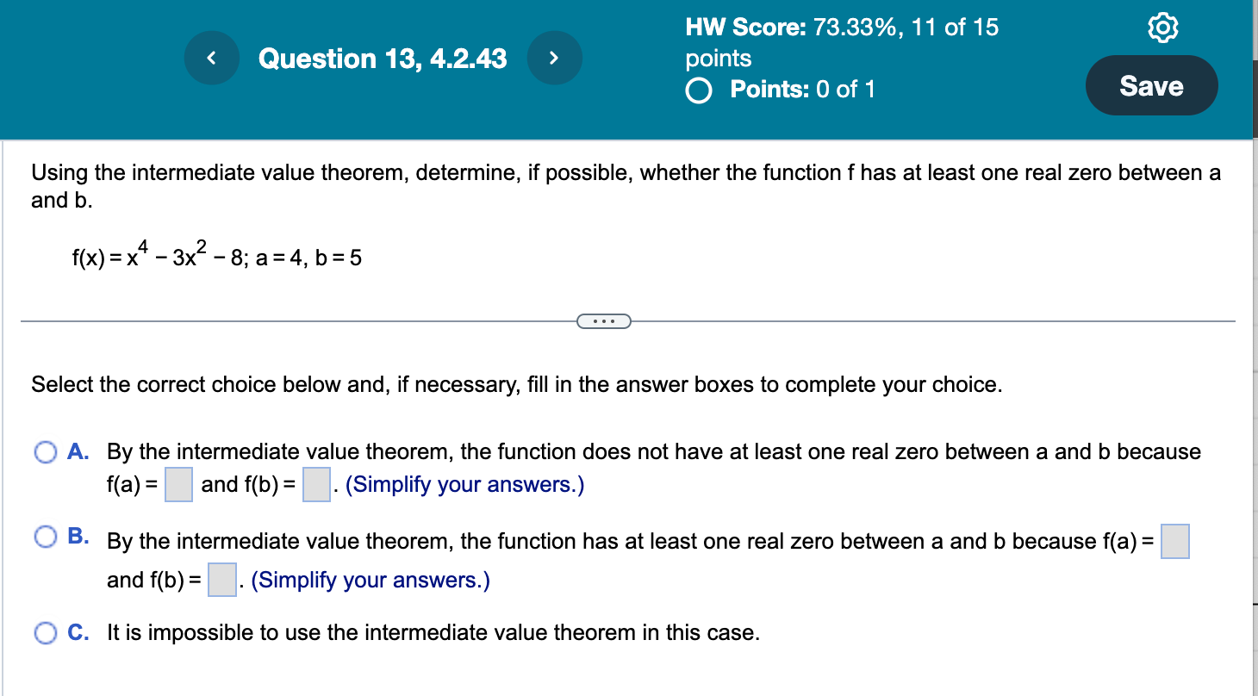
Task: Click the f(a) answer box in choice B
Action: (x=1175, y=541)
